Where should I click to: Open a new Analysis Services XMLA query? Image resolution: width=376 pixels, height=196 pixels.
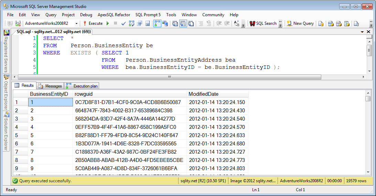(x=347, y=23)
